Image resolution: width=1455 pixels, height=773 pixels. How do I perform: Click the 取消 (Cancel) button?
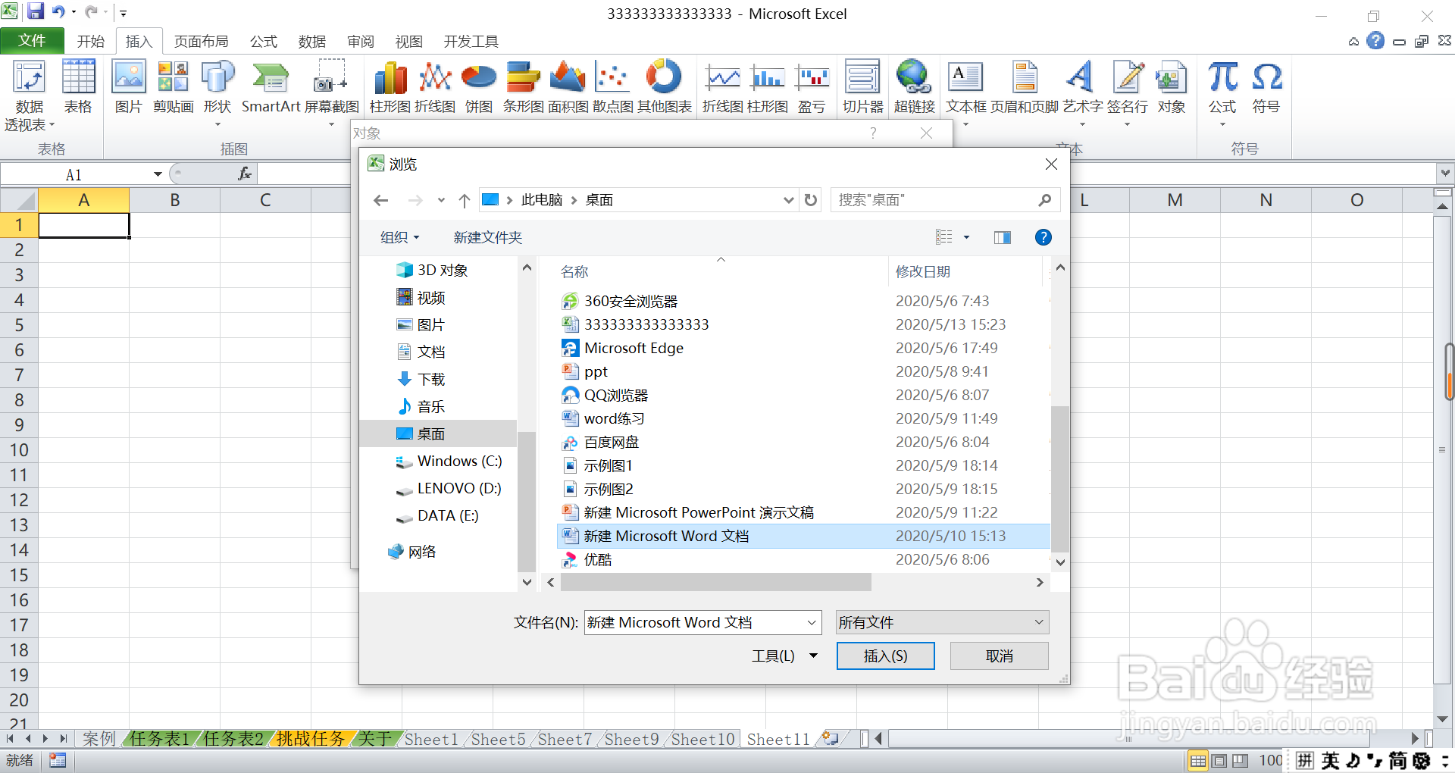[999, 656]
